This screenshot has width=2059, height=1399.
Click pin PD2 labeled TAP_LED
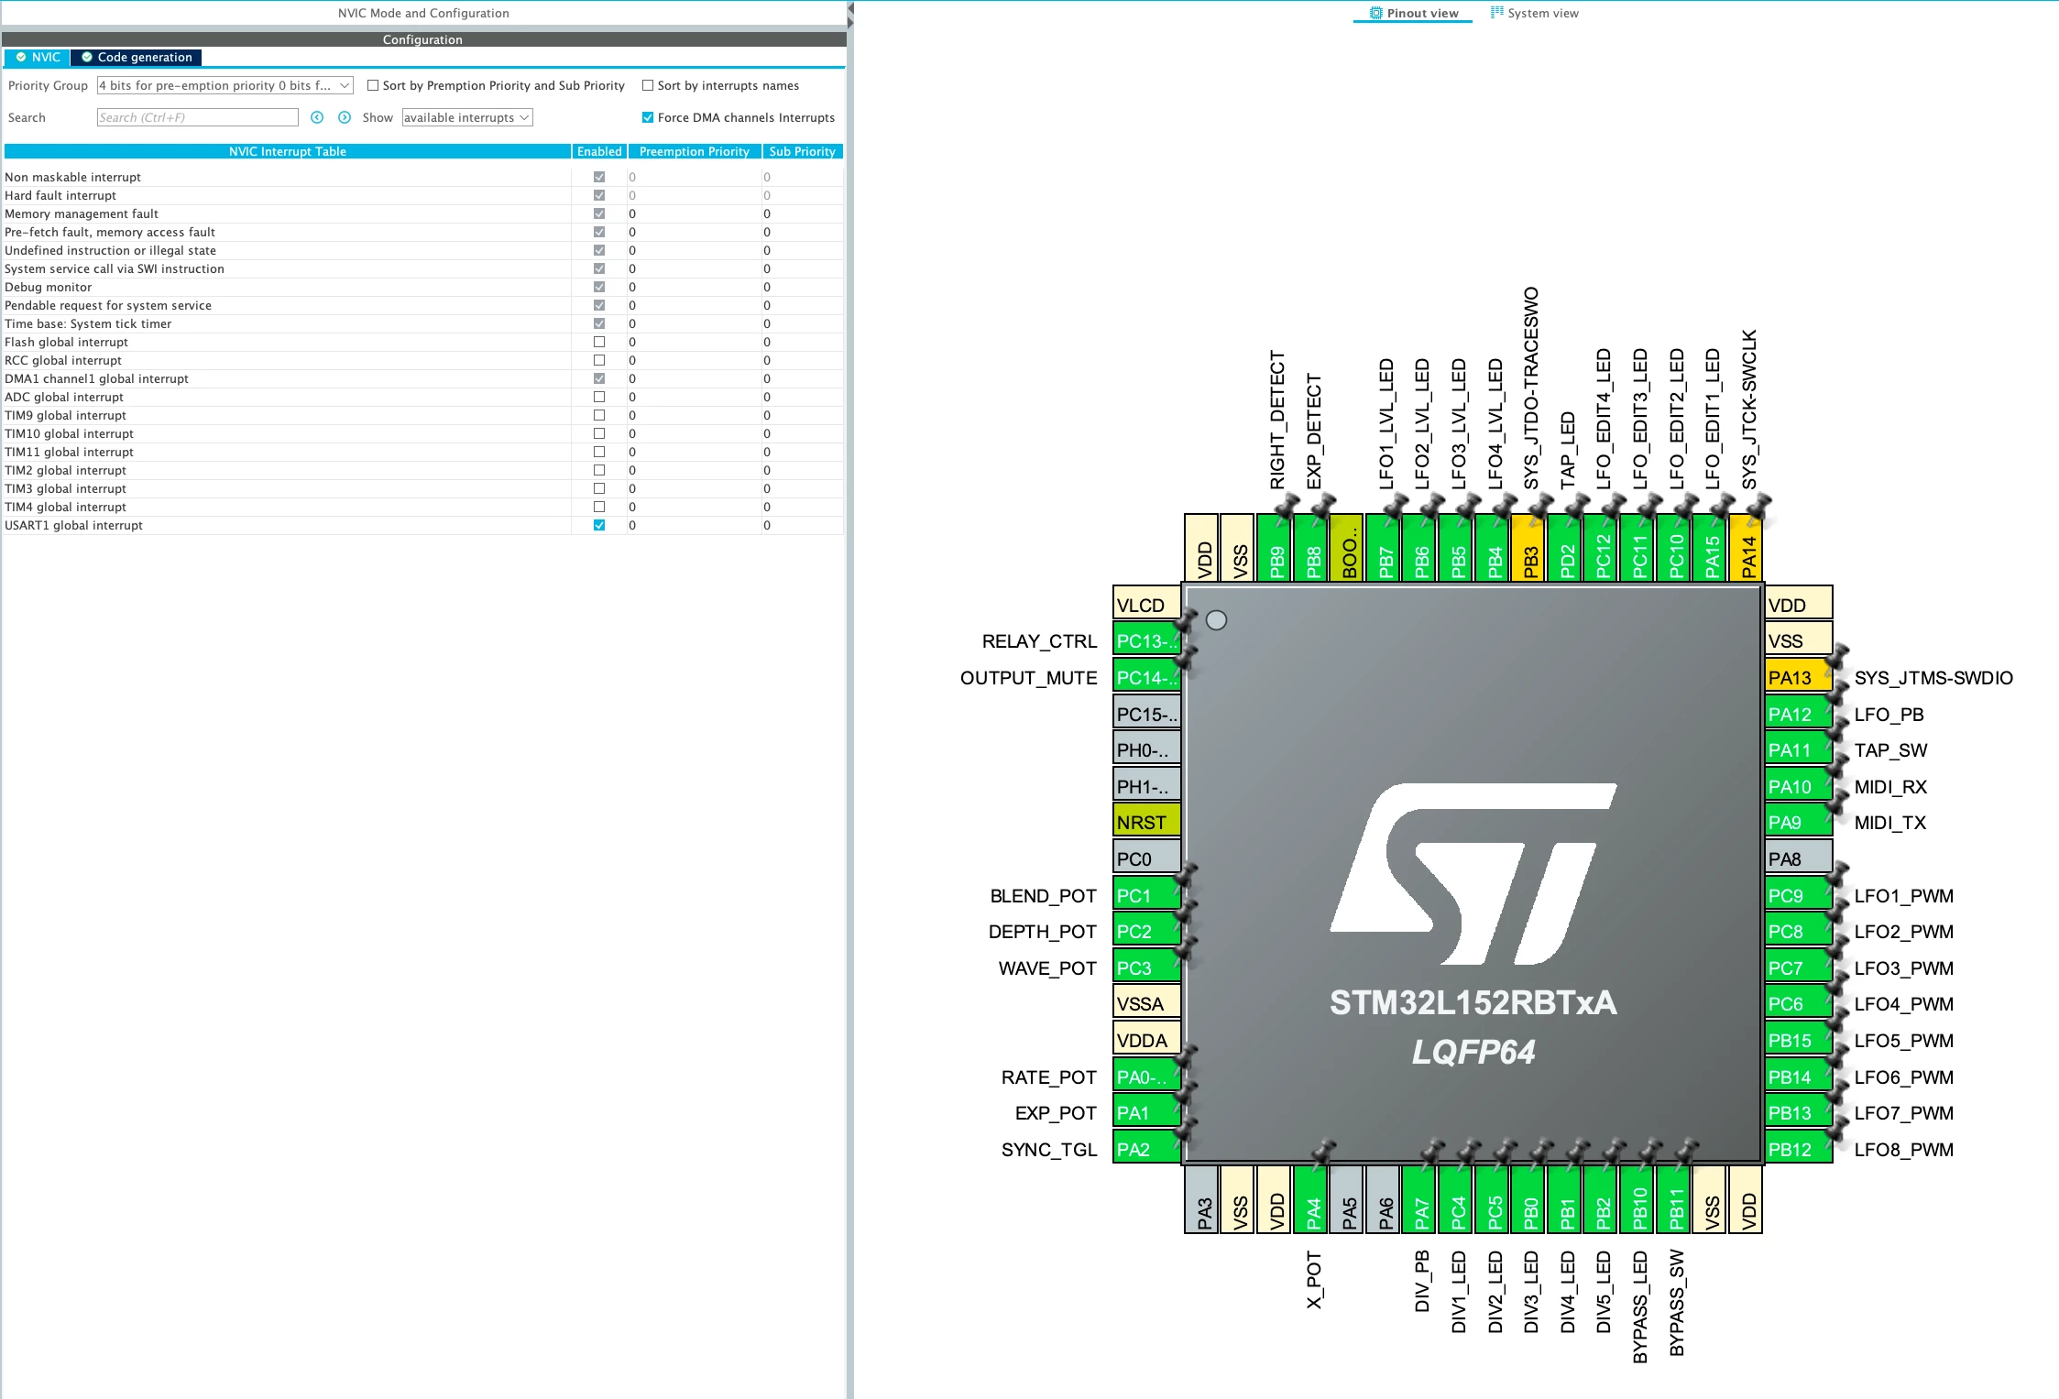[x=1565, y=547]
